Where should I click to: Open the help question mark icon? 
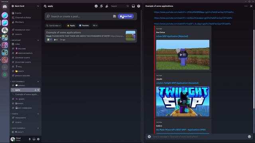point(139,6)
